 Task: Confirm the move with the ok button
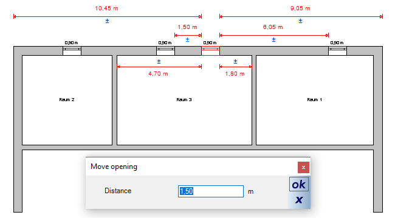299,184
